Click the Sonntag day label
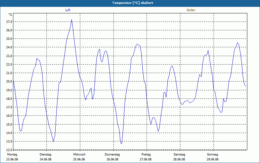Viewport: 260px width, 163px height. [x=213, y=155]
